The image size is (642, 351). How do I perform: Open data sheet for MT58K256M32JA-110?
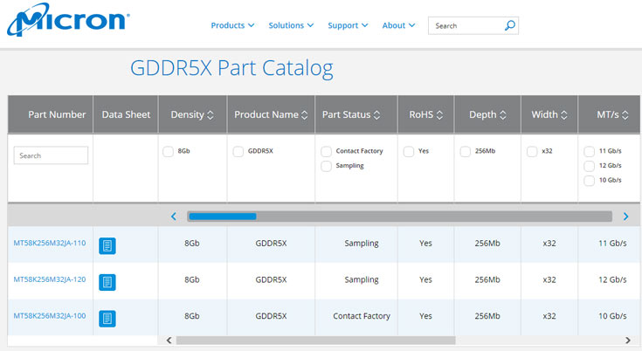pos(107,246)
